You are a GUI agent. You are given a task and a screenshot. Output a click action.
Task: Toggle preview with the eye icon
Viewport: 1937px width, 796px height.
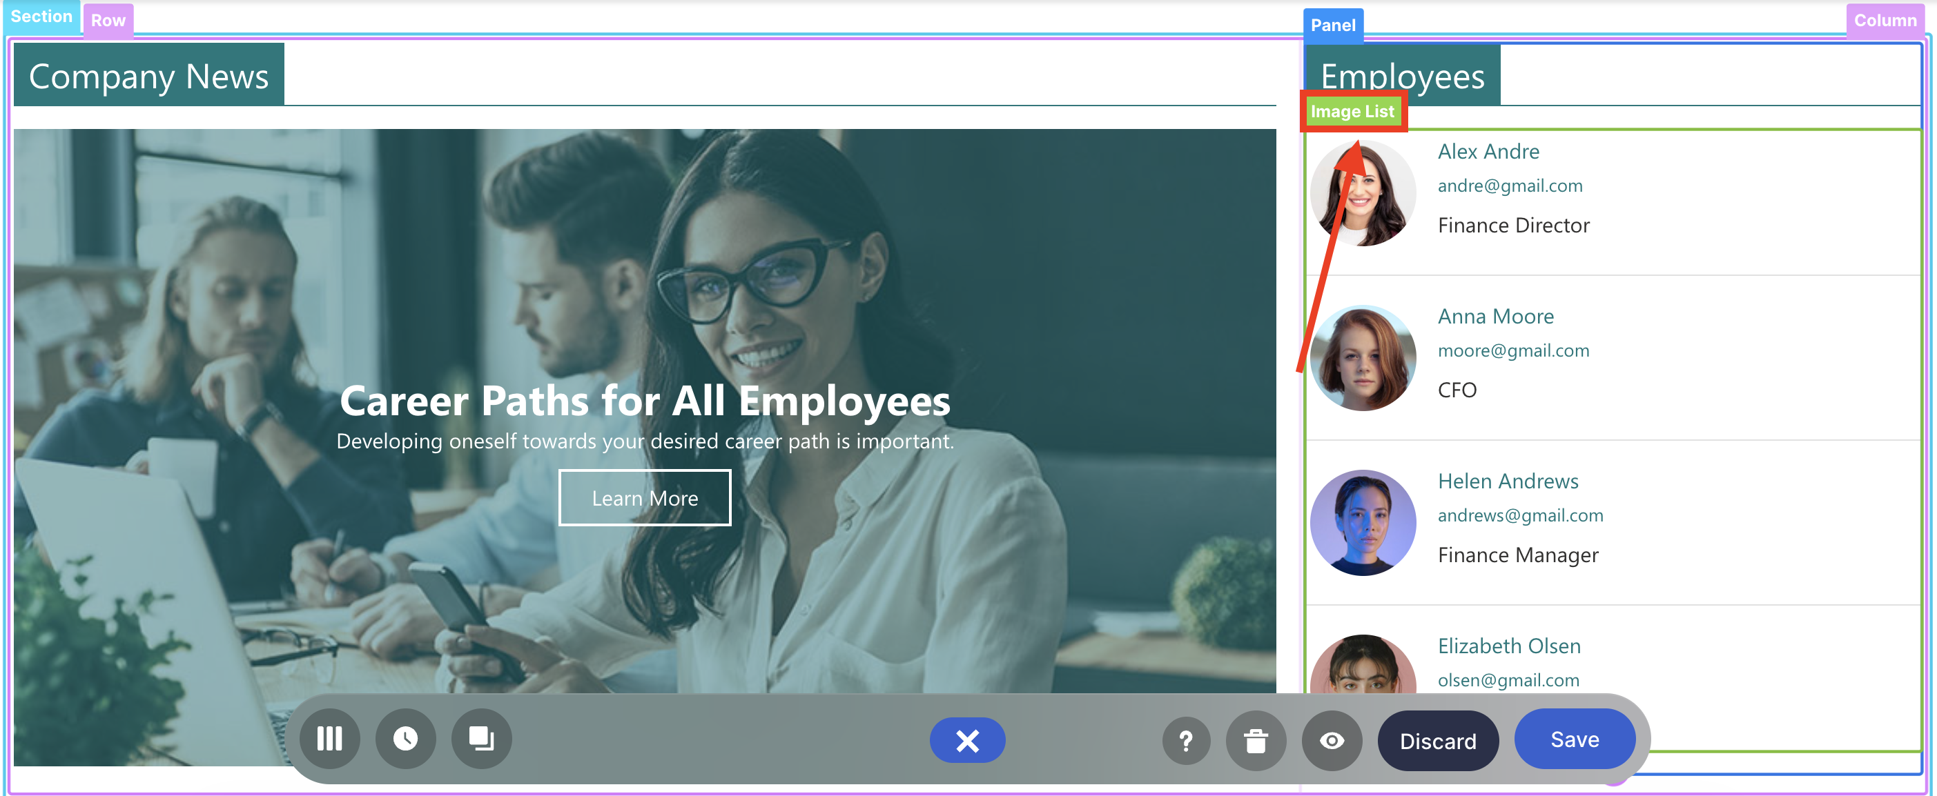click(1332, 741)
